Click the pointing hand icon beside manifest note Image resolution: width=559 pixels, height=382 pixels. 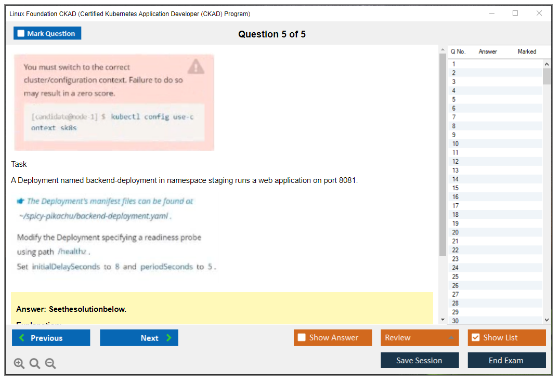tap(21, 201)
